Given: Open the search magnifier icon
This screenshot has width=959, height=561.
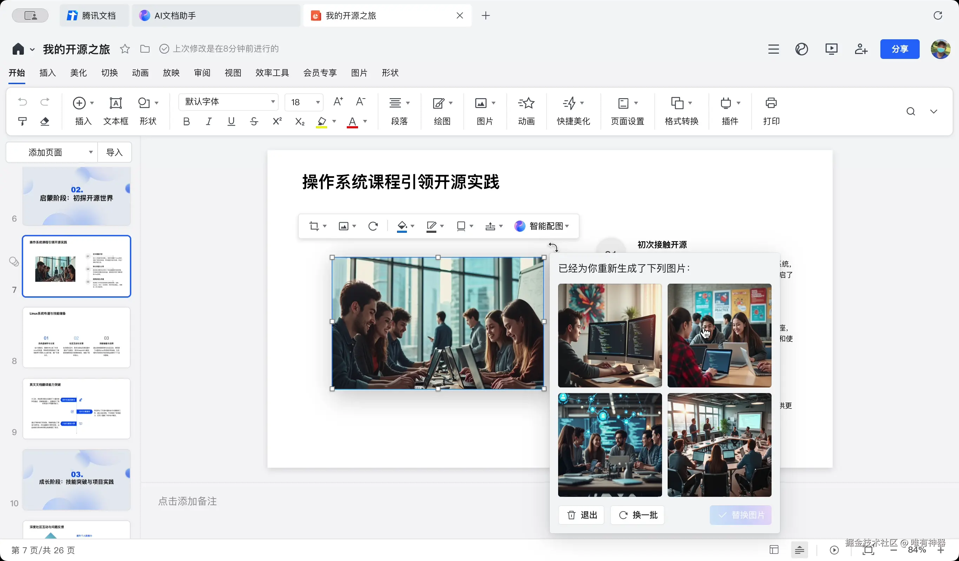Looking at the screenshot, I should coord(910,111).
